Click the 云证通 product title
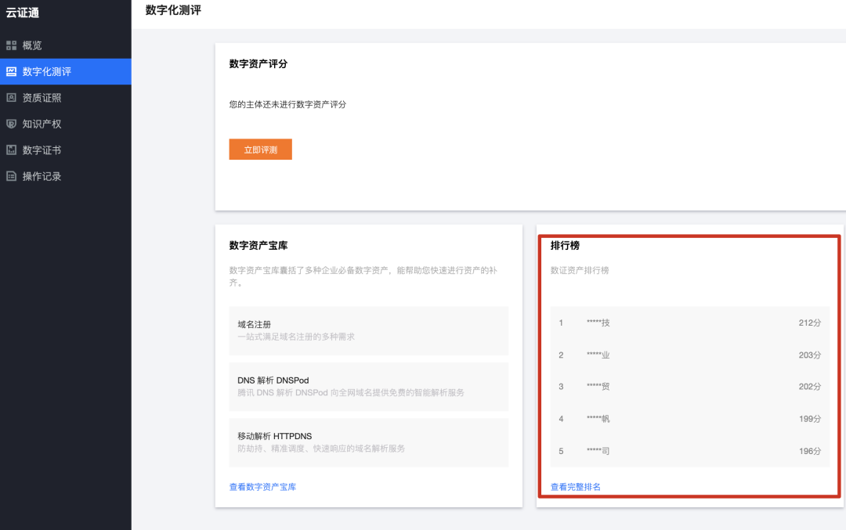Screen dimensions: 846x530 (x=22, y=13)
